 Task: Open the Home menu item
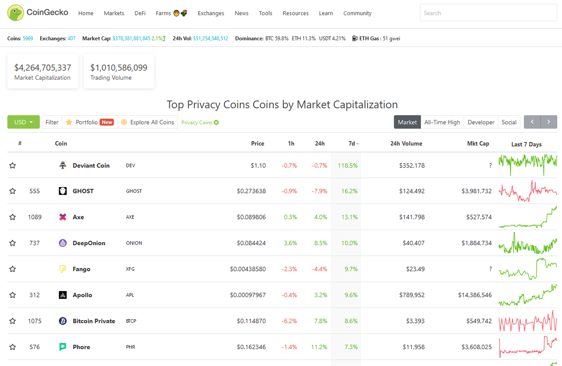(86, 13)
